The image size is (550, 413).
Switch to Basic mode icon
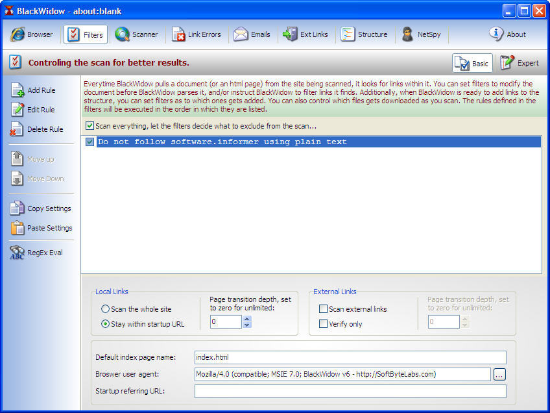pos(462,63)
